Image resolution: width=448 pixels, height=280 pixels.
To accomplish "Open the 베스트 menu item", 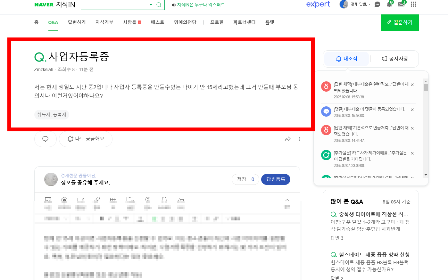I will (158, 22).
